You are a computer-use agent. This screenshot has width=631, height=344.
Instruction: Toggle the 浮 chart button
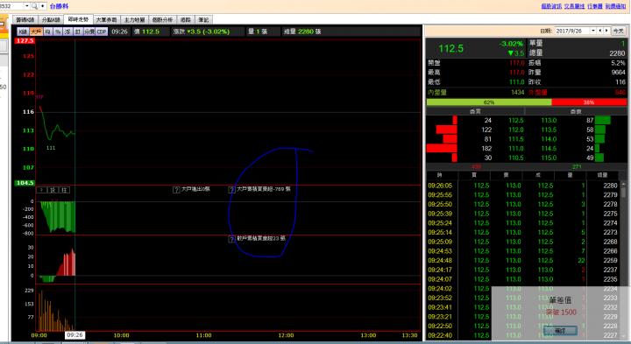(x=67, y=32)
